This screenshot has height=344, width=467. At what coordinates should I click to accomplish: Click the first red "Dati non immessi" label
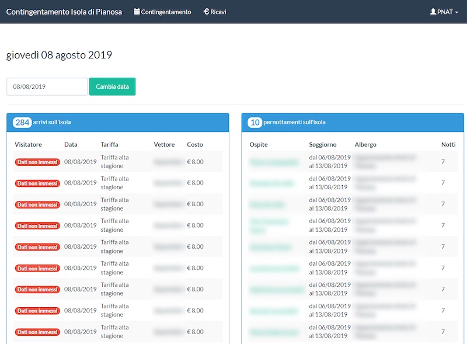pos(37,162)
